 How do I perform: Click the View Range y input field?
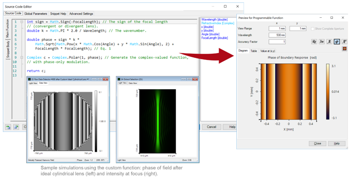pos(298,29)
